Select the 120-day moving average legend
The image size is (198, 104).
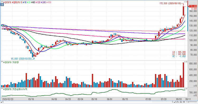tap(38, 2)
